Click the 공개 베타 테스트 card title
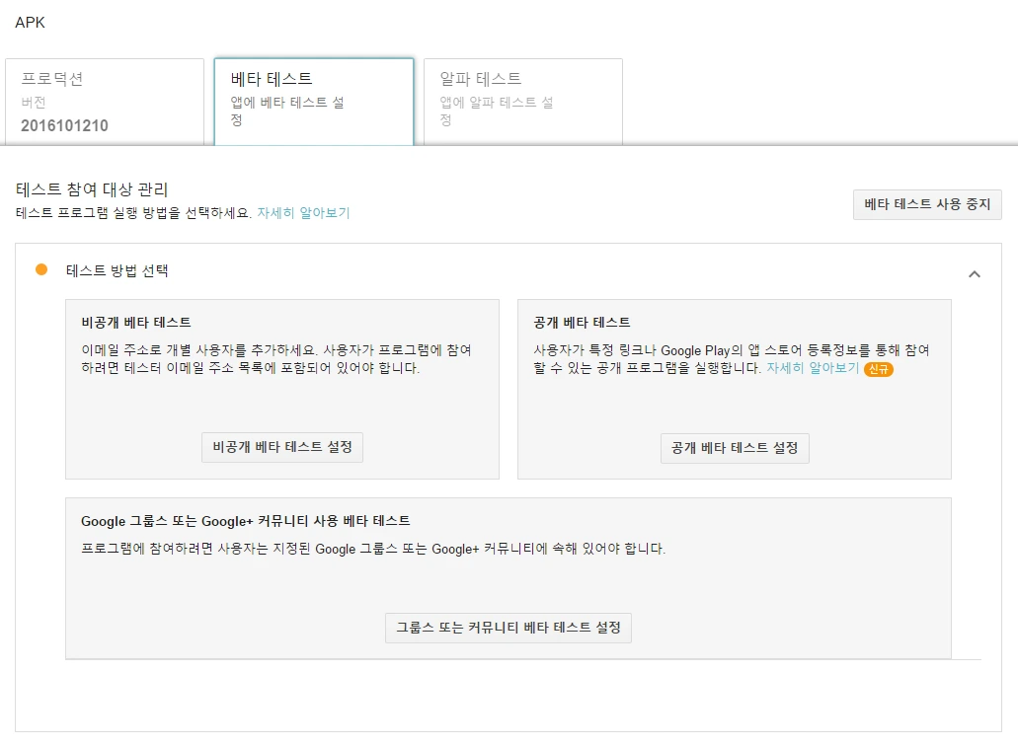This screenshot has height=747, width=1018. click(582, 323)
